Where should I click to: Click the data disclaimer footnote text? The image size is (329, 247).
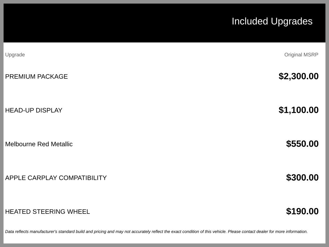tap(156, 232)
